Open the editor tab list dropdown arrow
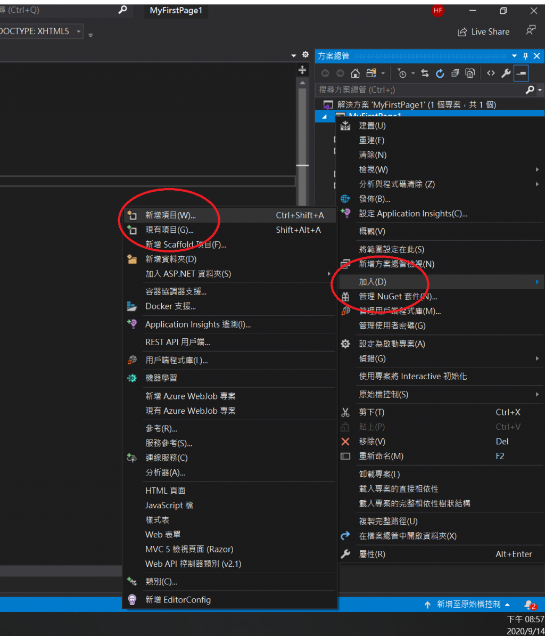 pos(294,55)
